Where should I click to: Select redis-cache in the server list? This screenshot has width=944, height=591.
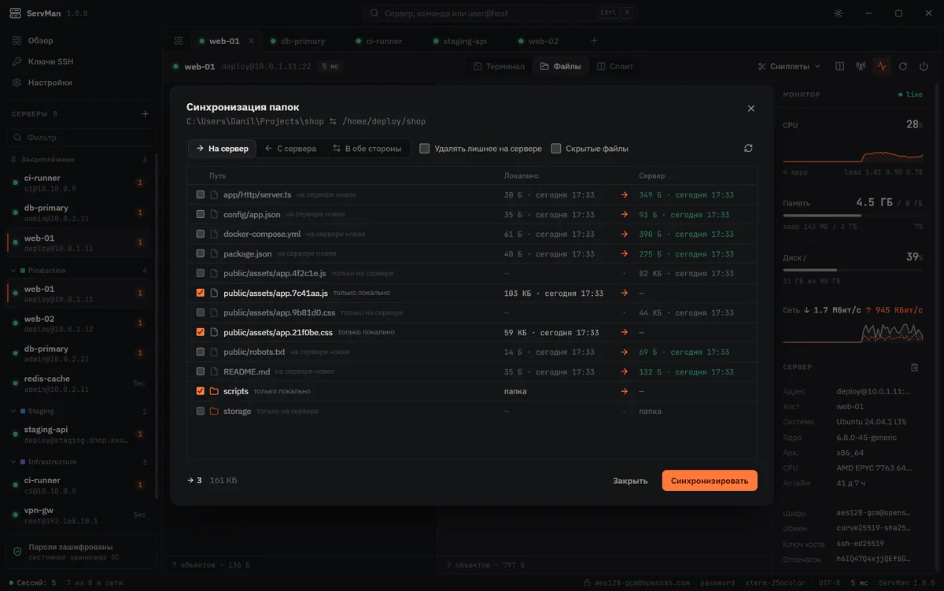(79, 383)
